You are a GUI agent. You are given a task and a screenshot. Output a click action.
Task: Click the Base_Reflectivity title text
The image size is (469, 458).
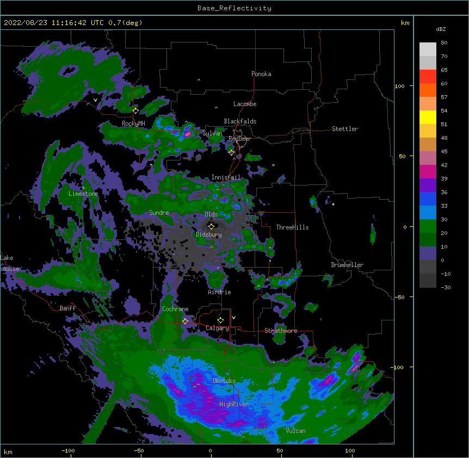coord(234,8)
